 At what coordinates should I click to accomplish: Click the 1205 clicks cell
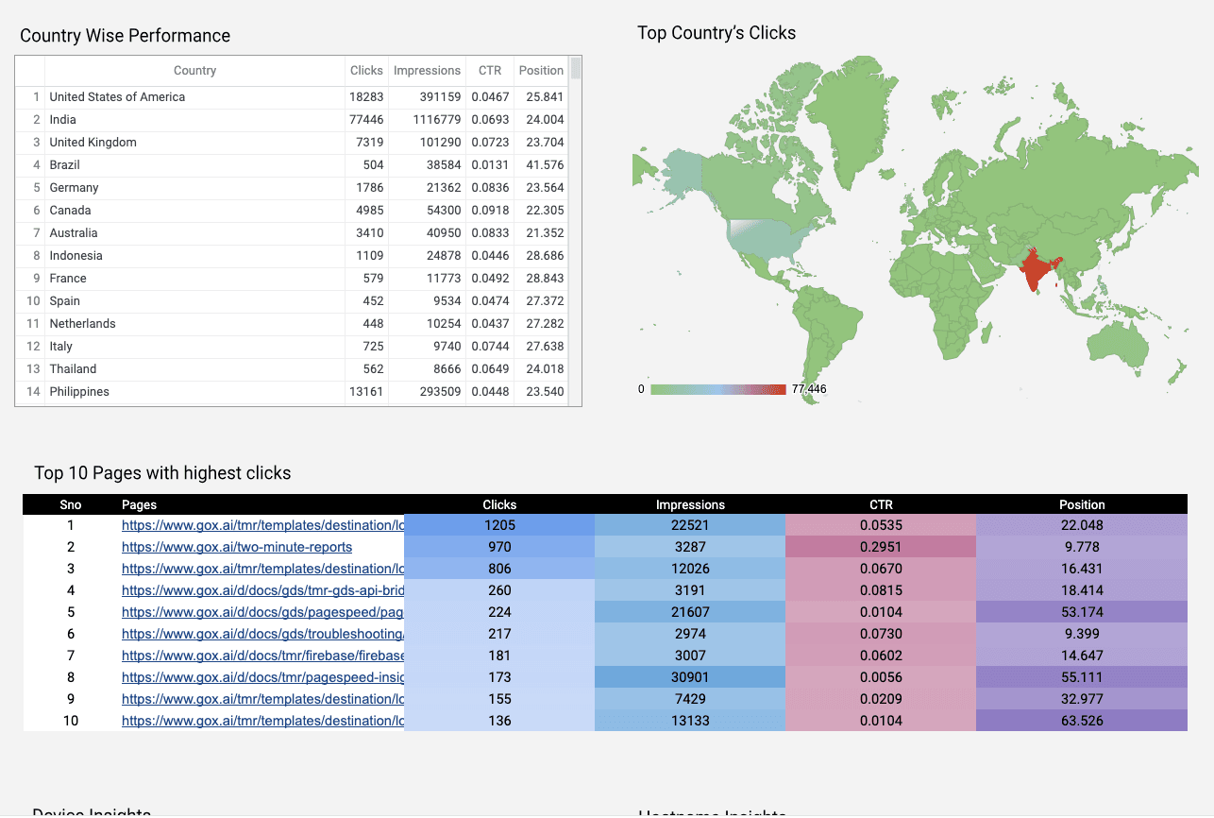[499, 525]
